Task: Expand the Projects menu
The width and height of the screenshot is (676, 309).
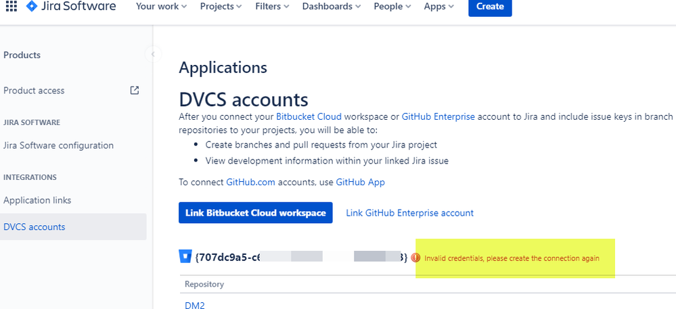Action: (221, 7)
